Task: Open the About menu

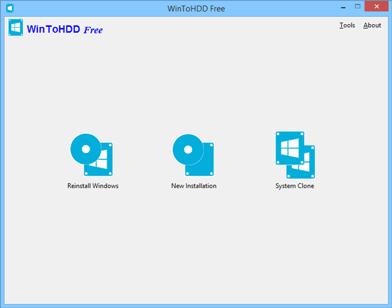Action: (372, 25)
